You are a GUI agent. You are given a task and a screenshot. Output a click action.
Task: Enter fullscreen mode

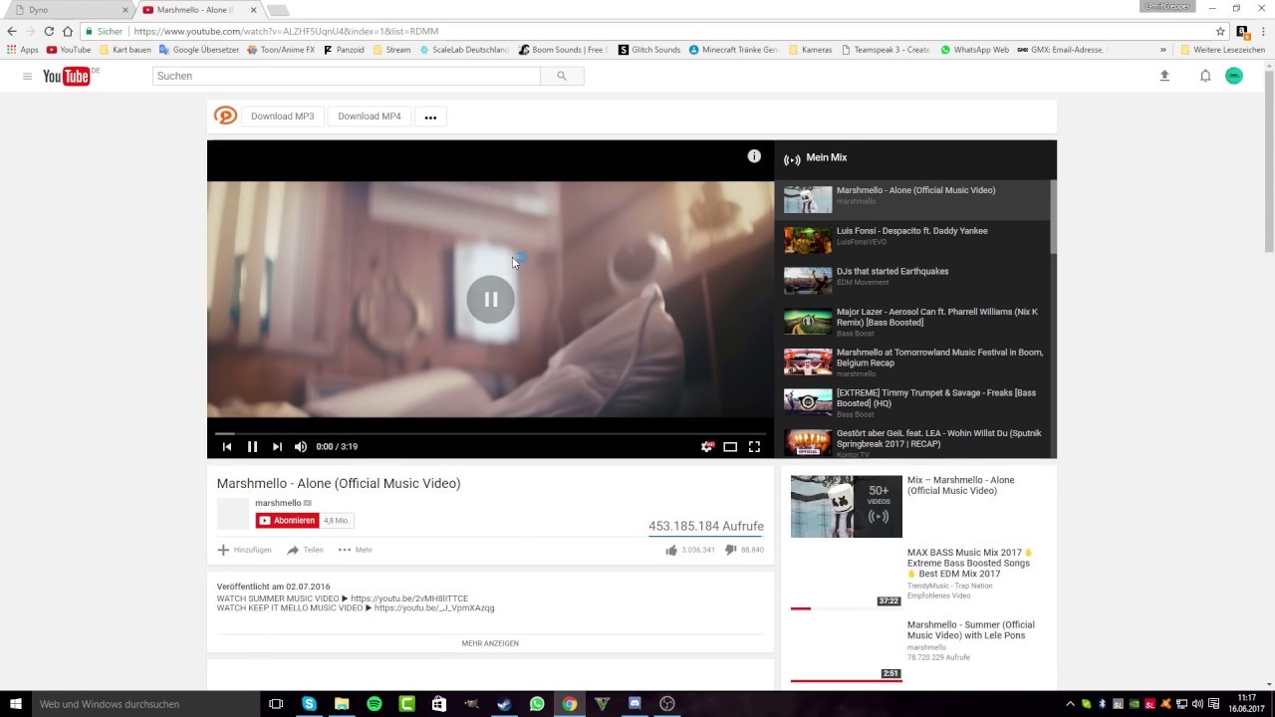coord(754,447)
